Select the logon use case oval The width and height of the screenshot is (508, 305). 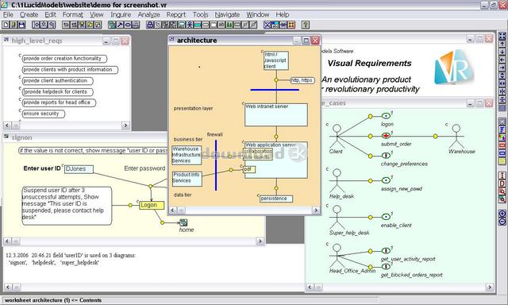point(386,116)
